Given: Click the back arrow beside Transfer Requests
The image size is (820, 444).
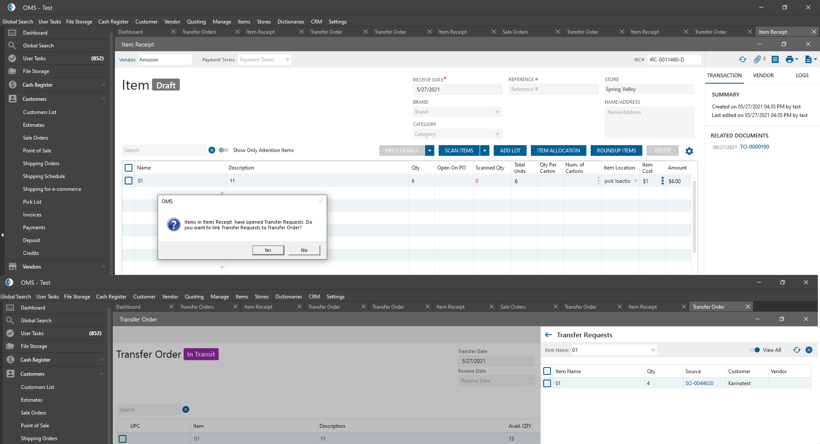Looking at the screenshot, I should click(548, 335).
